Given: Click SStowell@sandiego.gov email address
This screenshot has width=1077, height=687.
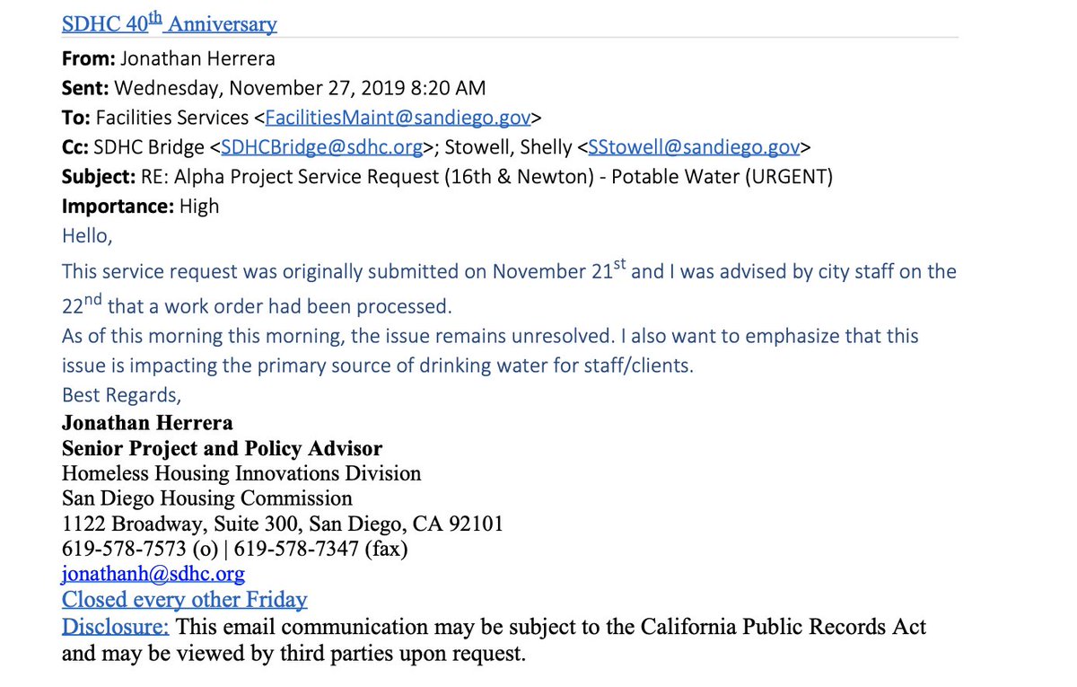Looking at the screenshot, I should coord(695,147).
